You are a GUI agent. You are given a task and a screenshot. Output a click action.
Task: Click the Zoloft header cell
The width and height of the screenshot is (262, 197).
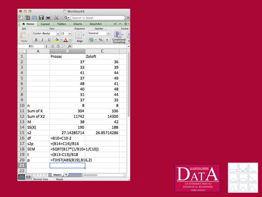[102, 56]
